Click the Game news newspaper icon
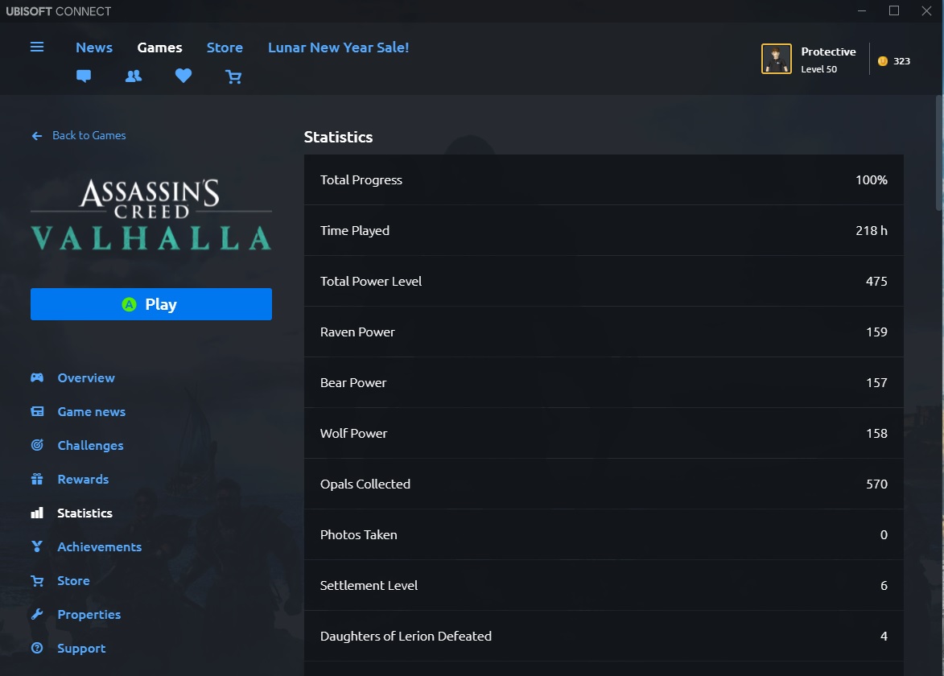This screenshot has height=676, width=944. point(37,411)
